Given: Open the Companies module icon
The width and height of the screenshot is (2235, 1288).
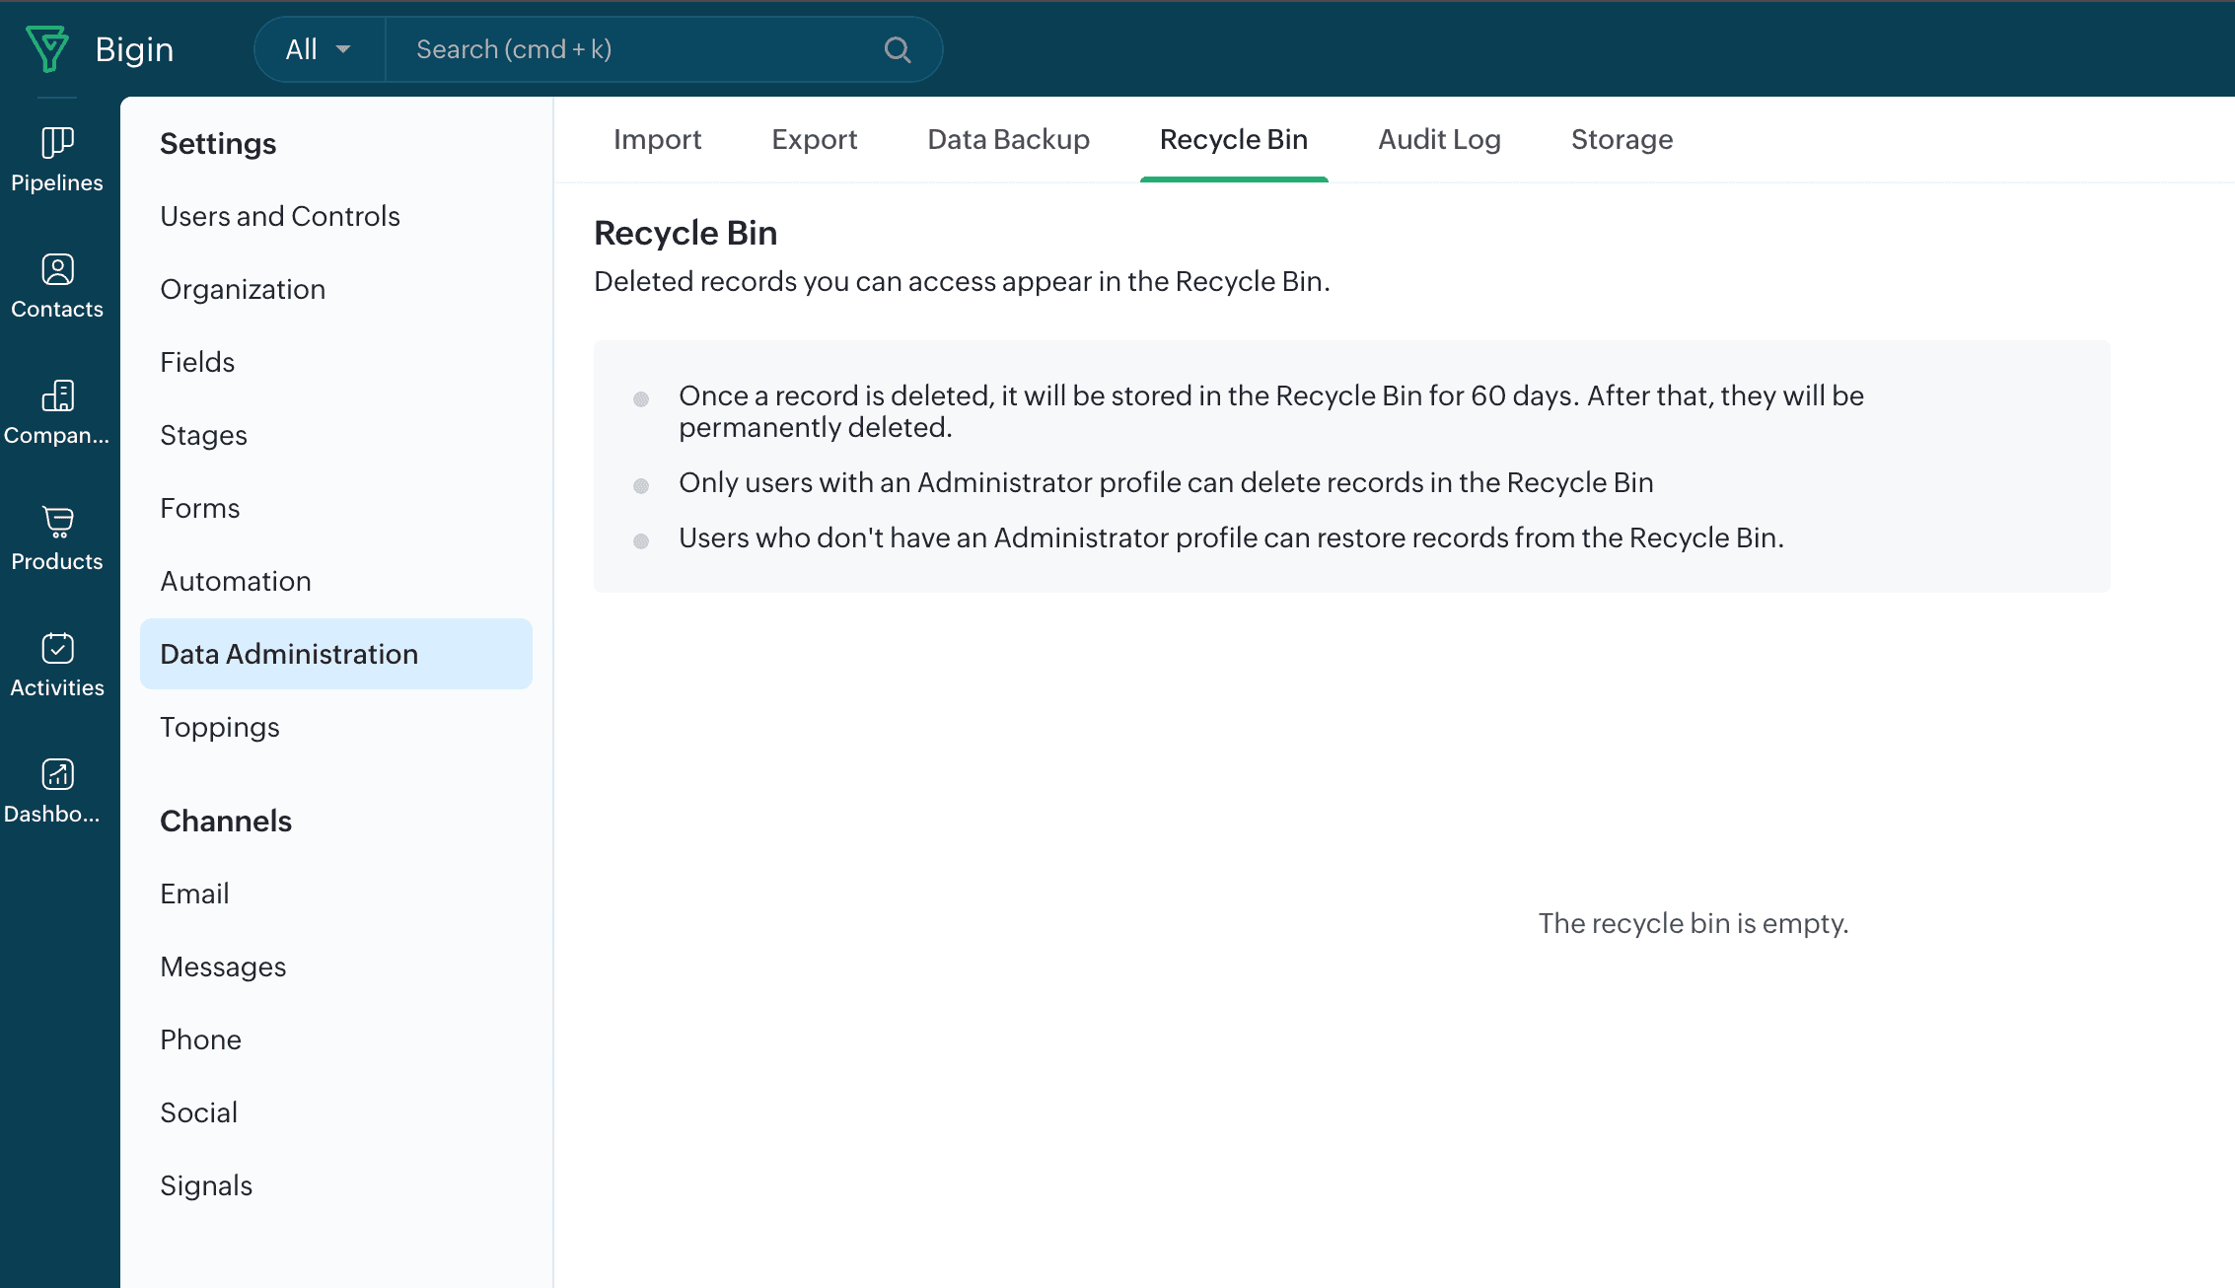Looking at the screenshot, I should pos(57,396).
